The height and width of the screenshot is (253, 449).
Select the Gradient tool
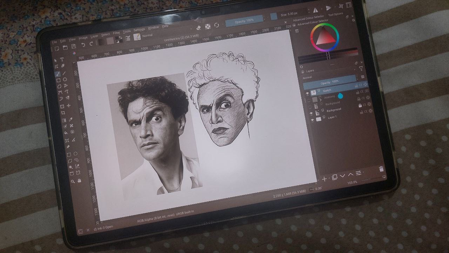63,120
